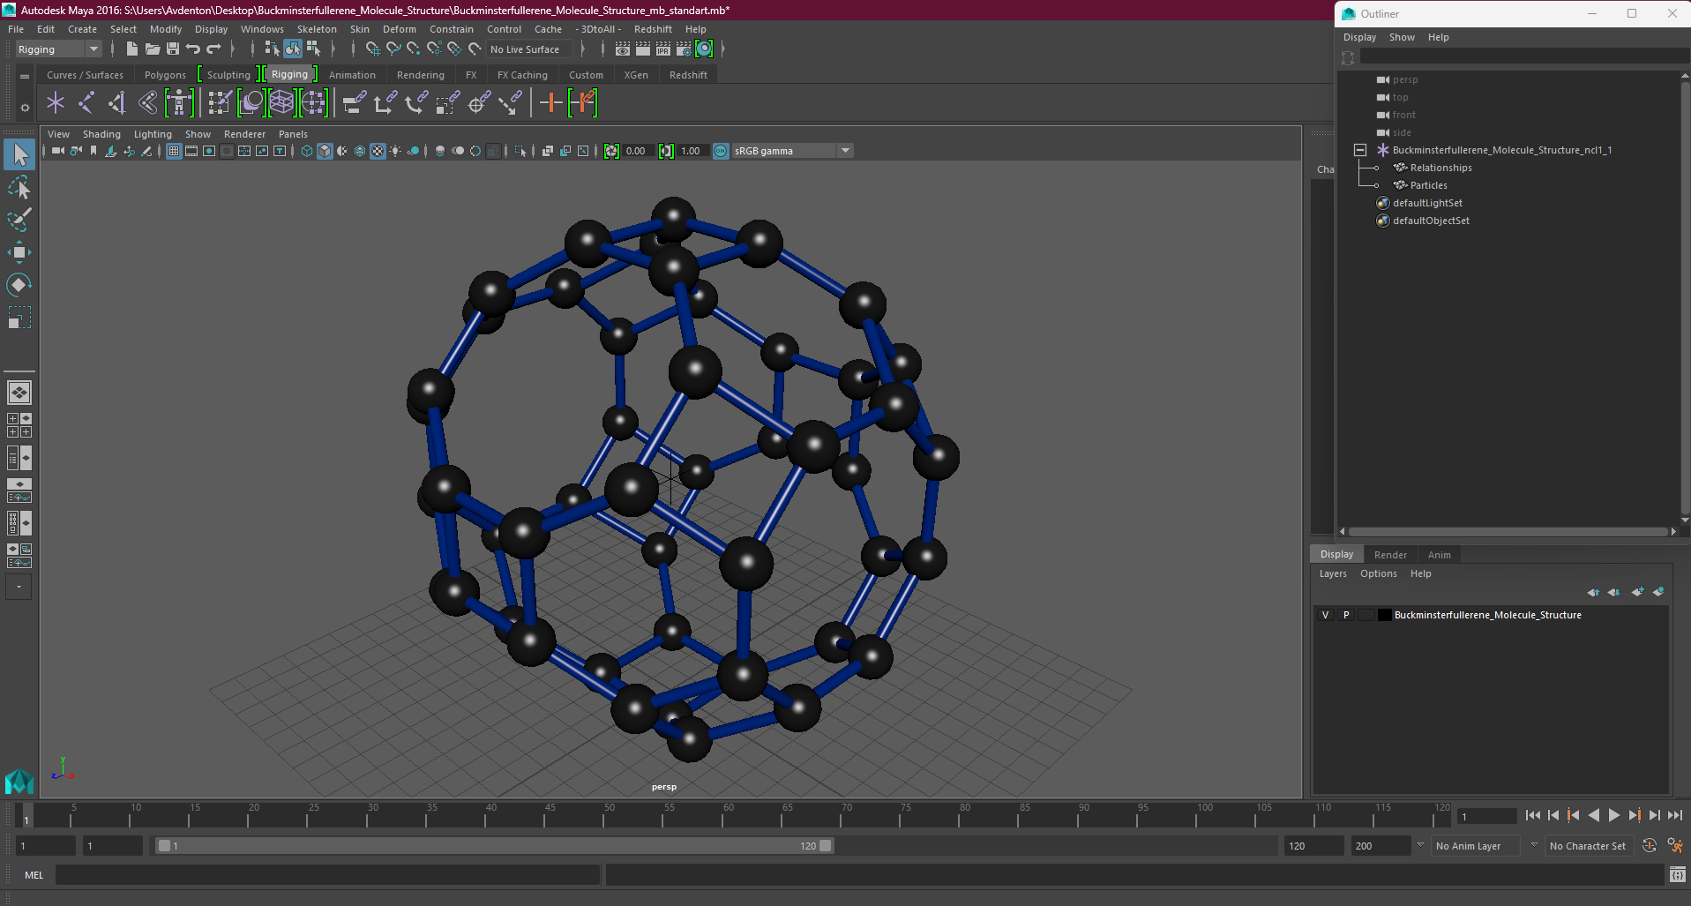This screenshot has height=906, width=1691.
Task: Step back one frame
Action: pos(1553,816)
